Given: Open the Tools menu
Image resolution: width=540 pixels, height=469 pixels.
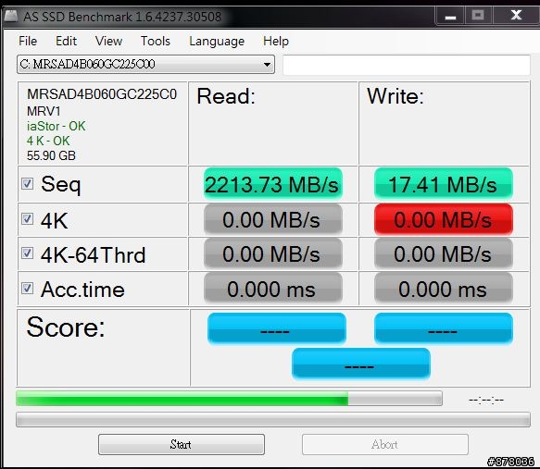Looking at the screenshot, I should (x=156, y=41).
